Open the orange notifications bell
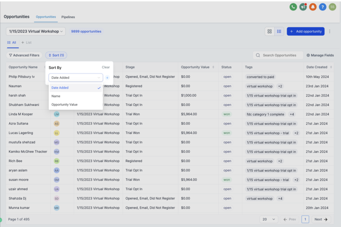341x227 pixels. 313,7
